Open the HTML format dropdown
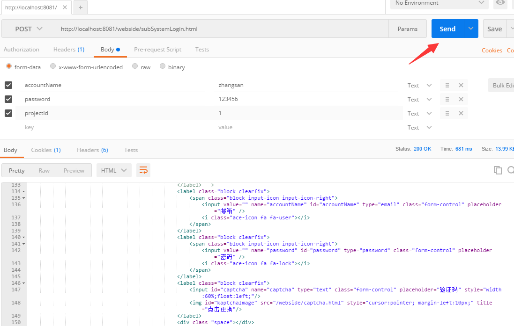 point(114,171)
